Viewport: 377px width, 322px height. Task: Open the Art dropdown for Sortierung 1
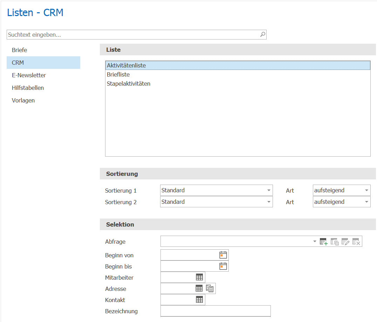pyautogui.click(x=366, y=190)
